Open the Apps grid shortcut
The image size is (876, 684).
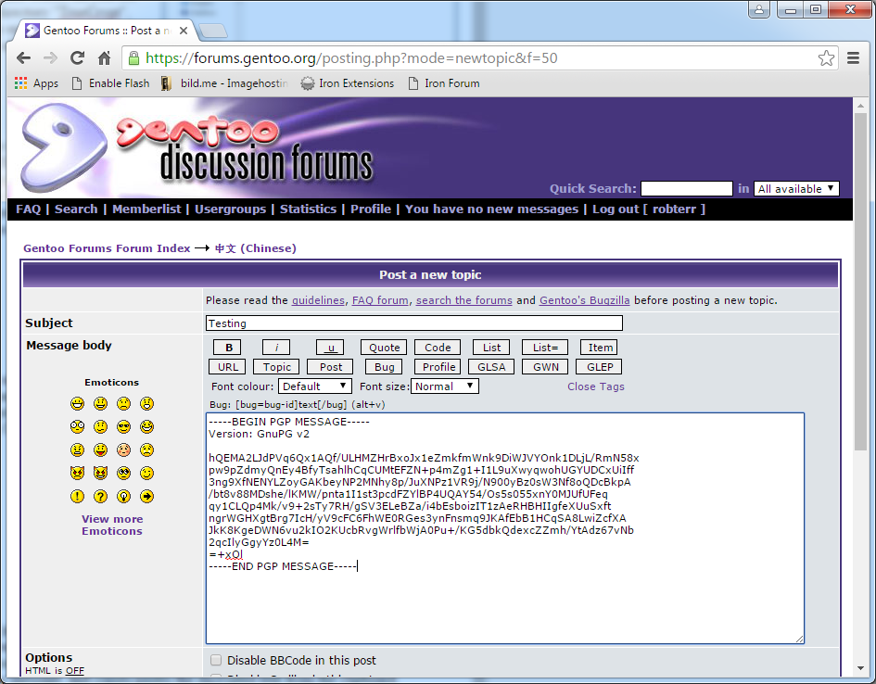click(x=36, y=83)
